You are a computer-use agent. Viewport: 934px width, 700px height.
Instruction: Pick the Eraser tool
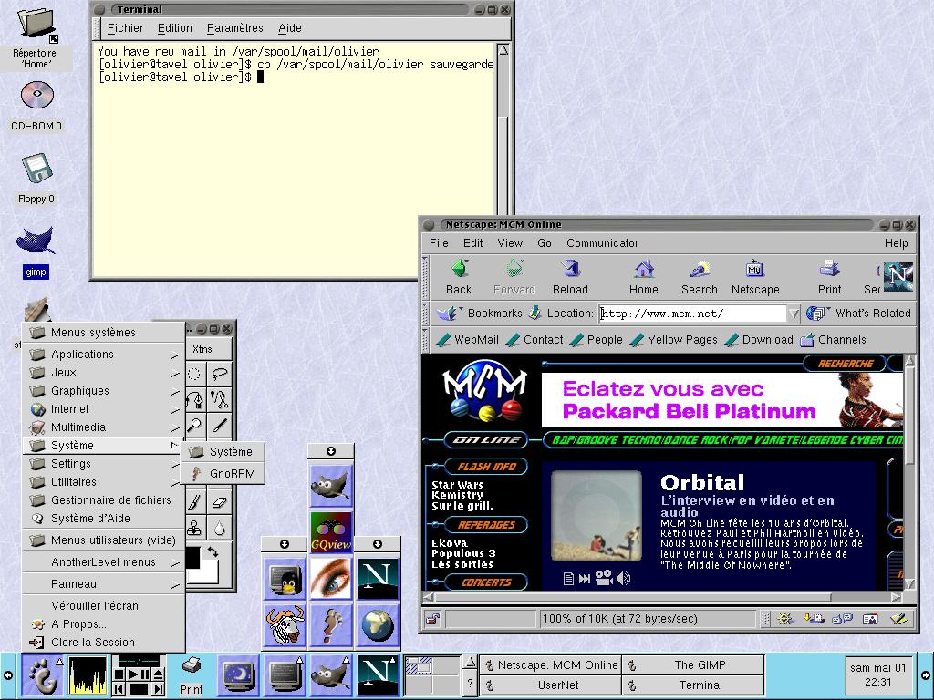pyautogui.click(x=219, y=503)
